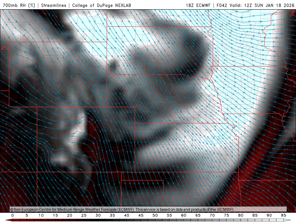Click the '55' label on the color scale
The height and width of the screenshot is (222, 296).
point(169,215)
